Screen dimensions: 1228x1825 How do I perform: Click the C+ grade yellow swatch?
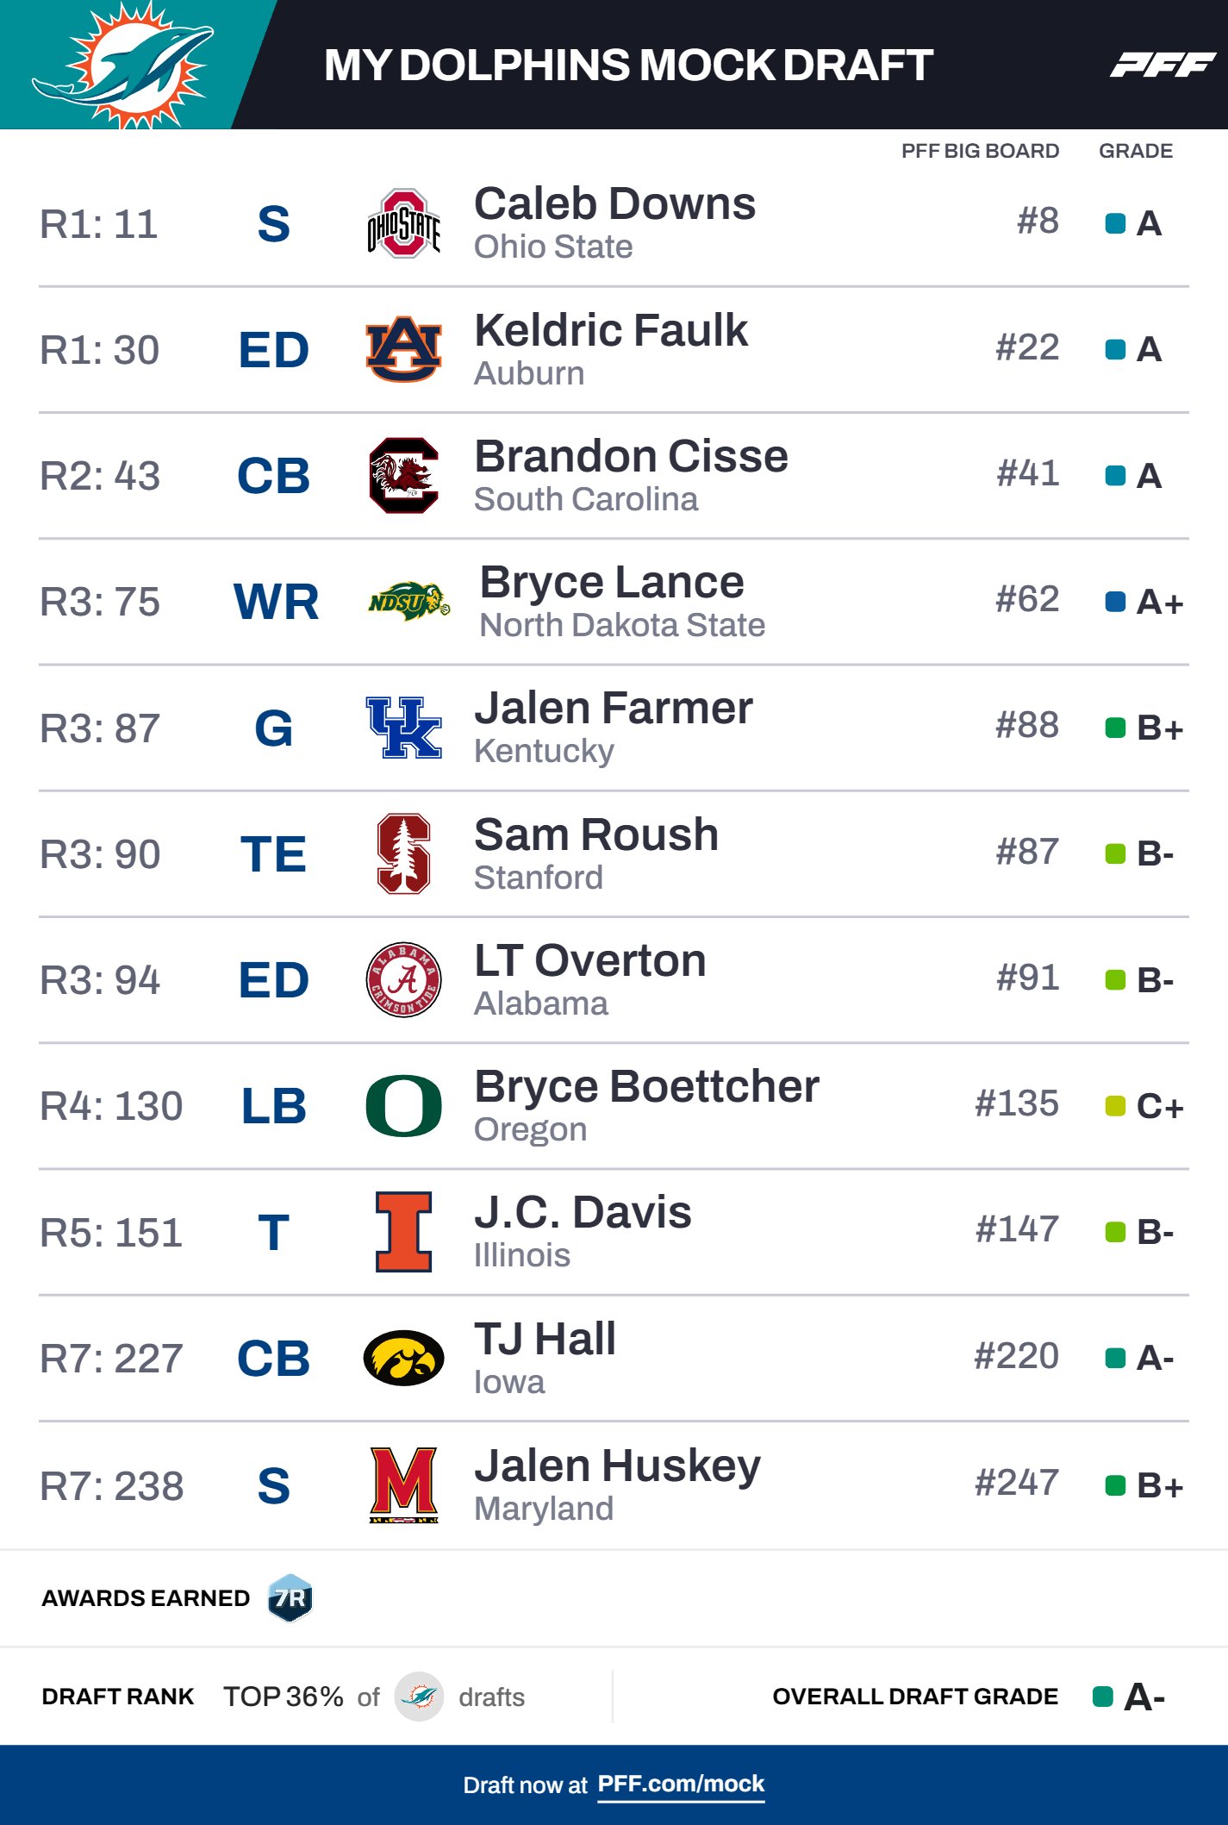[1115, 1106]
